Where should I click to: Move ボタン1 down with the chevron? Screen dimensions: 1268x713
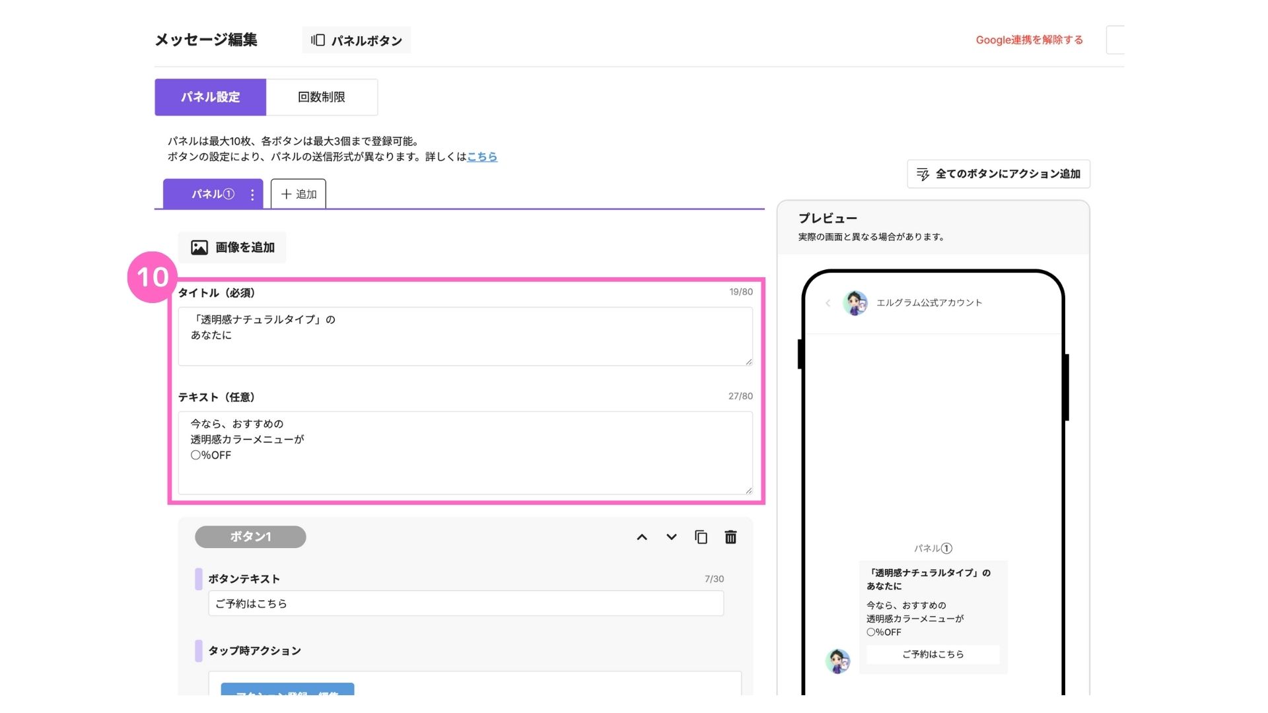[x=671, y=537]
